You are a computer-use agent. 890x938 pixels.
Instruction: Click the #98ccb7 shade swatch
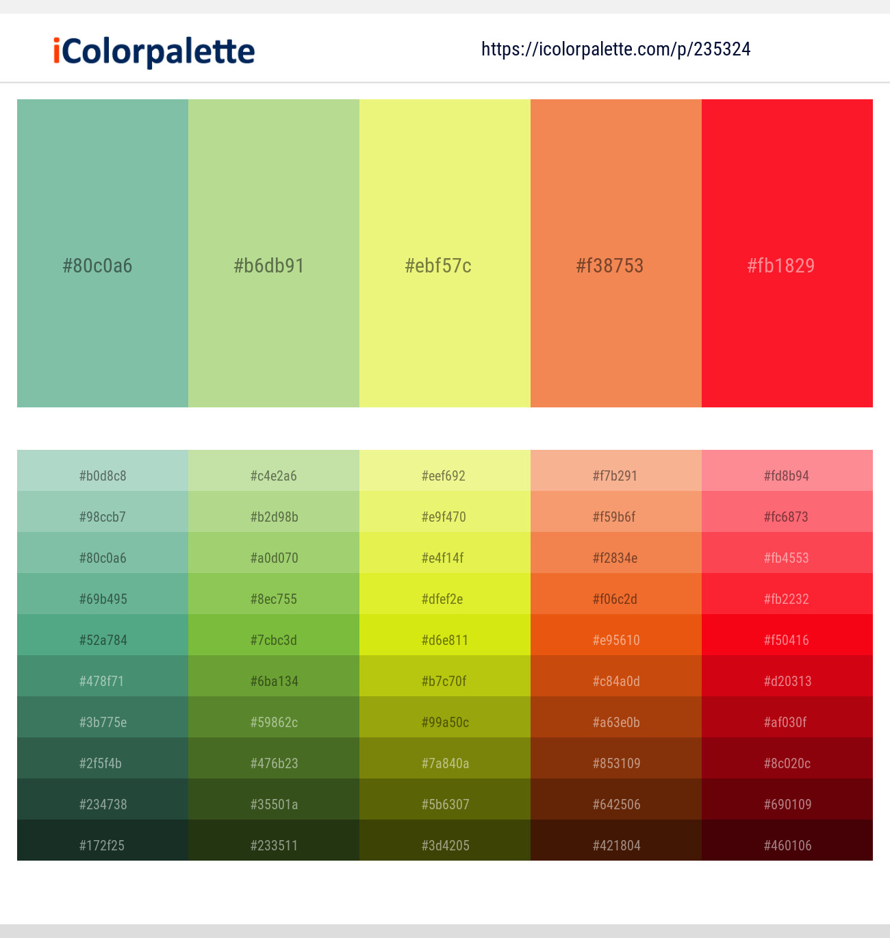[102, 516]
